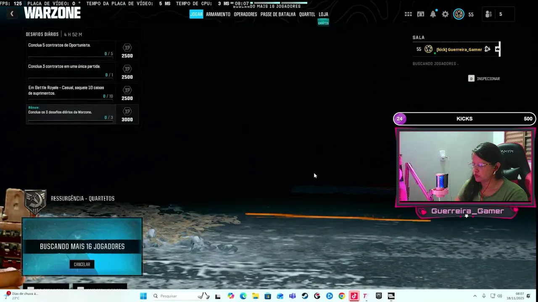The height and width of the screenshot is (302, 538).
Task: Open the game selection grid menu icon
Action: point(408,14)
